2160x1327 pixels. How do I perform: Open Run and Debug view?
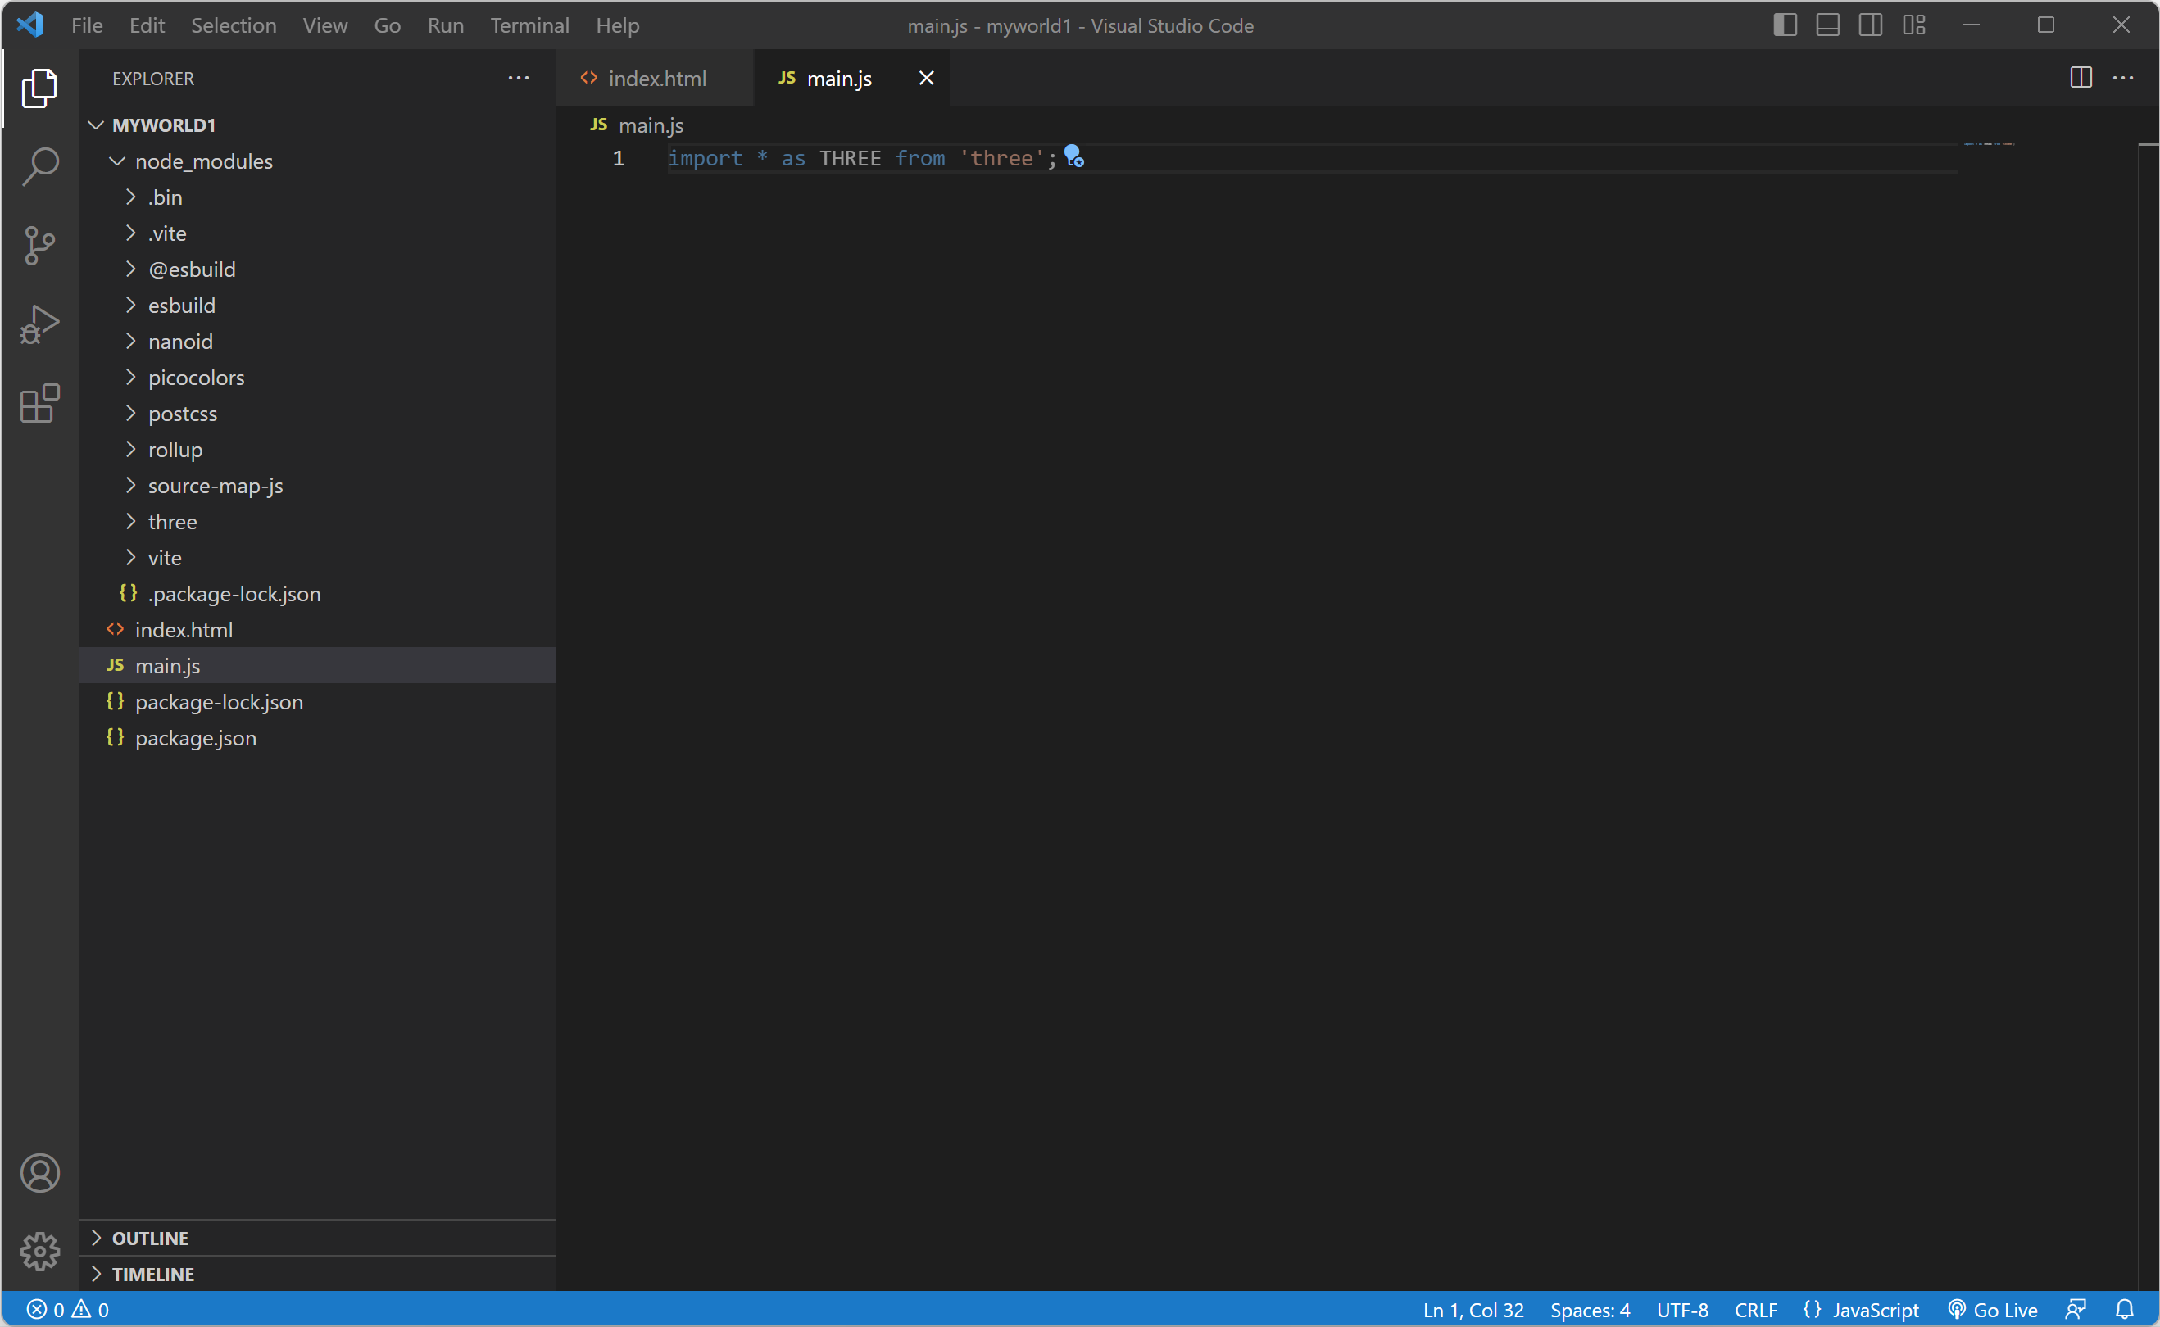coord(39,324)
